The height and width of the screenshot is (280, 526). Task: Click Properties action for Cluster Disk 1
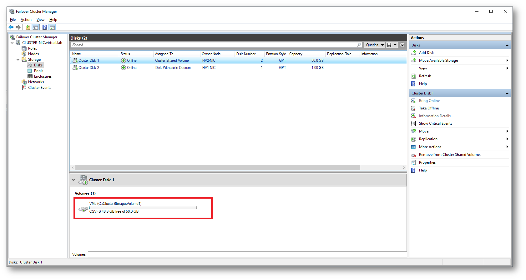click(x=427, y=162)
